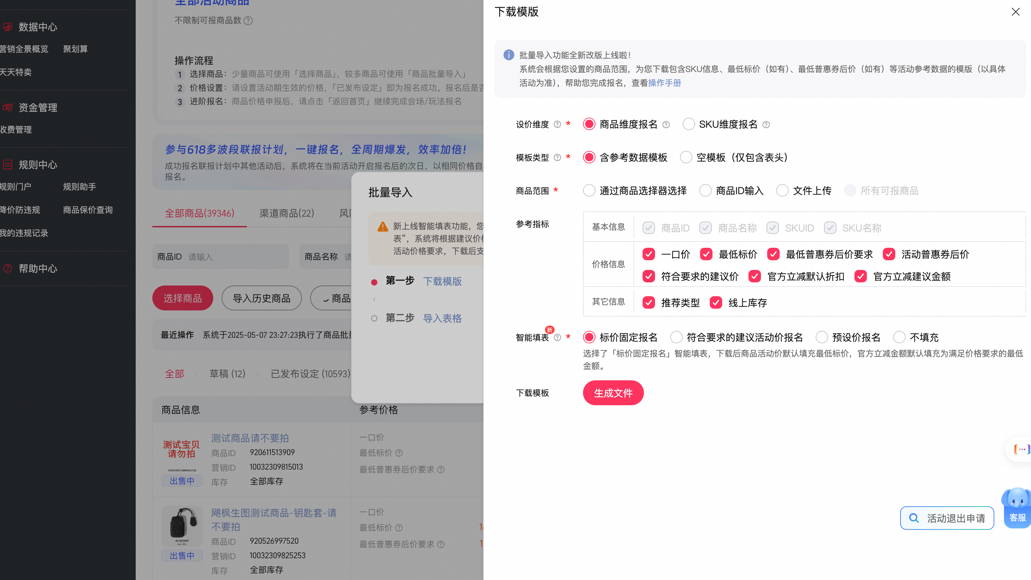Click the 资金管理 sidebar icon

click(x=8, y=108)
